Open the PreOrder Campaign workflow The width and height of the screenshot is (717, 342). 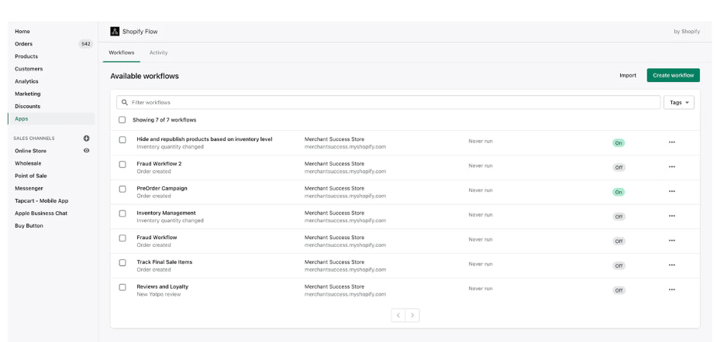162,189
